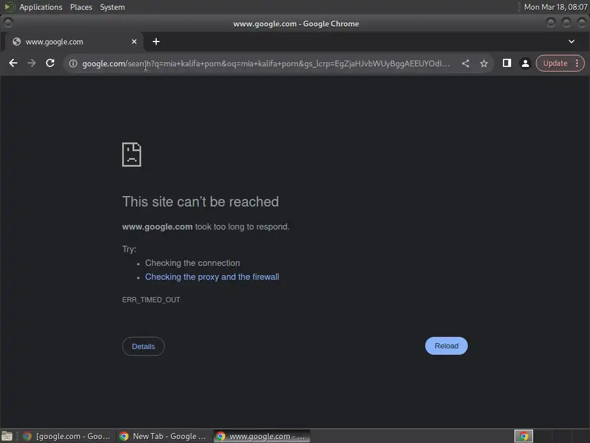Select the www.google.com browser tab
The height and width of the screenshot is (443, 590).
[74, 42]
